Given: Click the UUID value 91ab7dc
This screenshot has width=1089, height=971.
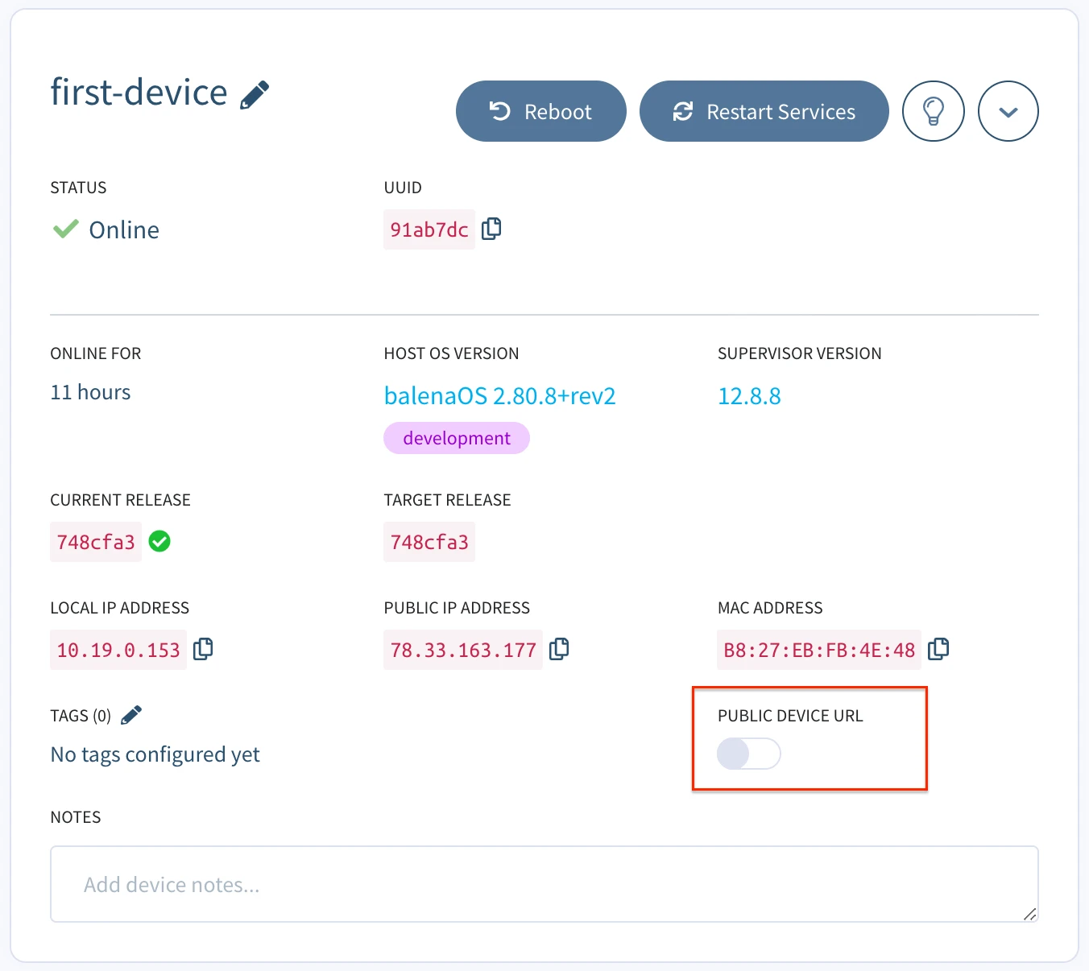Looking at the screenshot, I should [429, 229].
